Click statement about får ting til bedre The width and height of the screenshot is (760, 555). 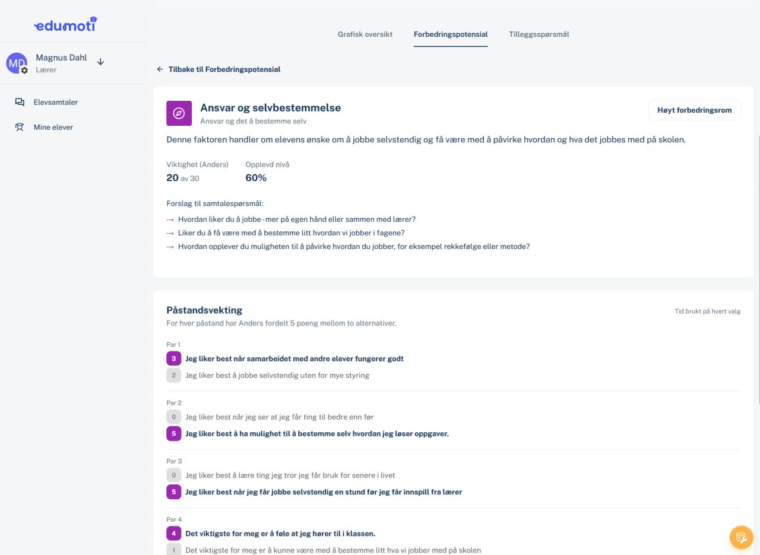coord(280,417)
